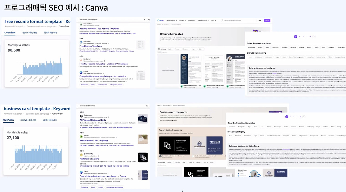346x192 pixels.
Task: Click the Design.com favicon in search results
Action: [81, 116]
